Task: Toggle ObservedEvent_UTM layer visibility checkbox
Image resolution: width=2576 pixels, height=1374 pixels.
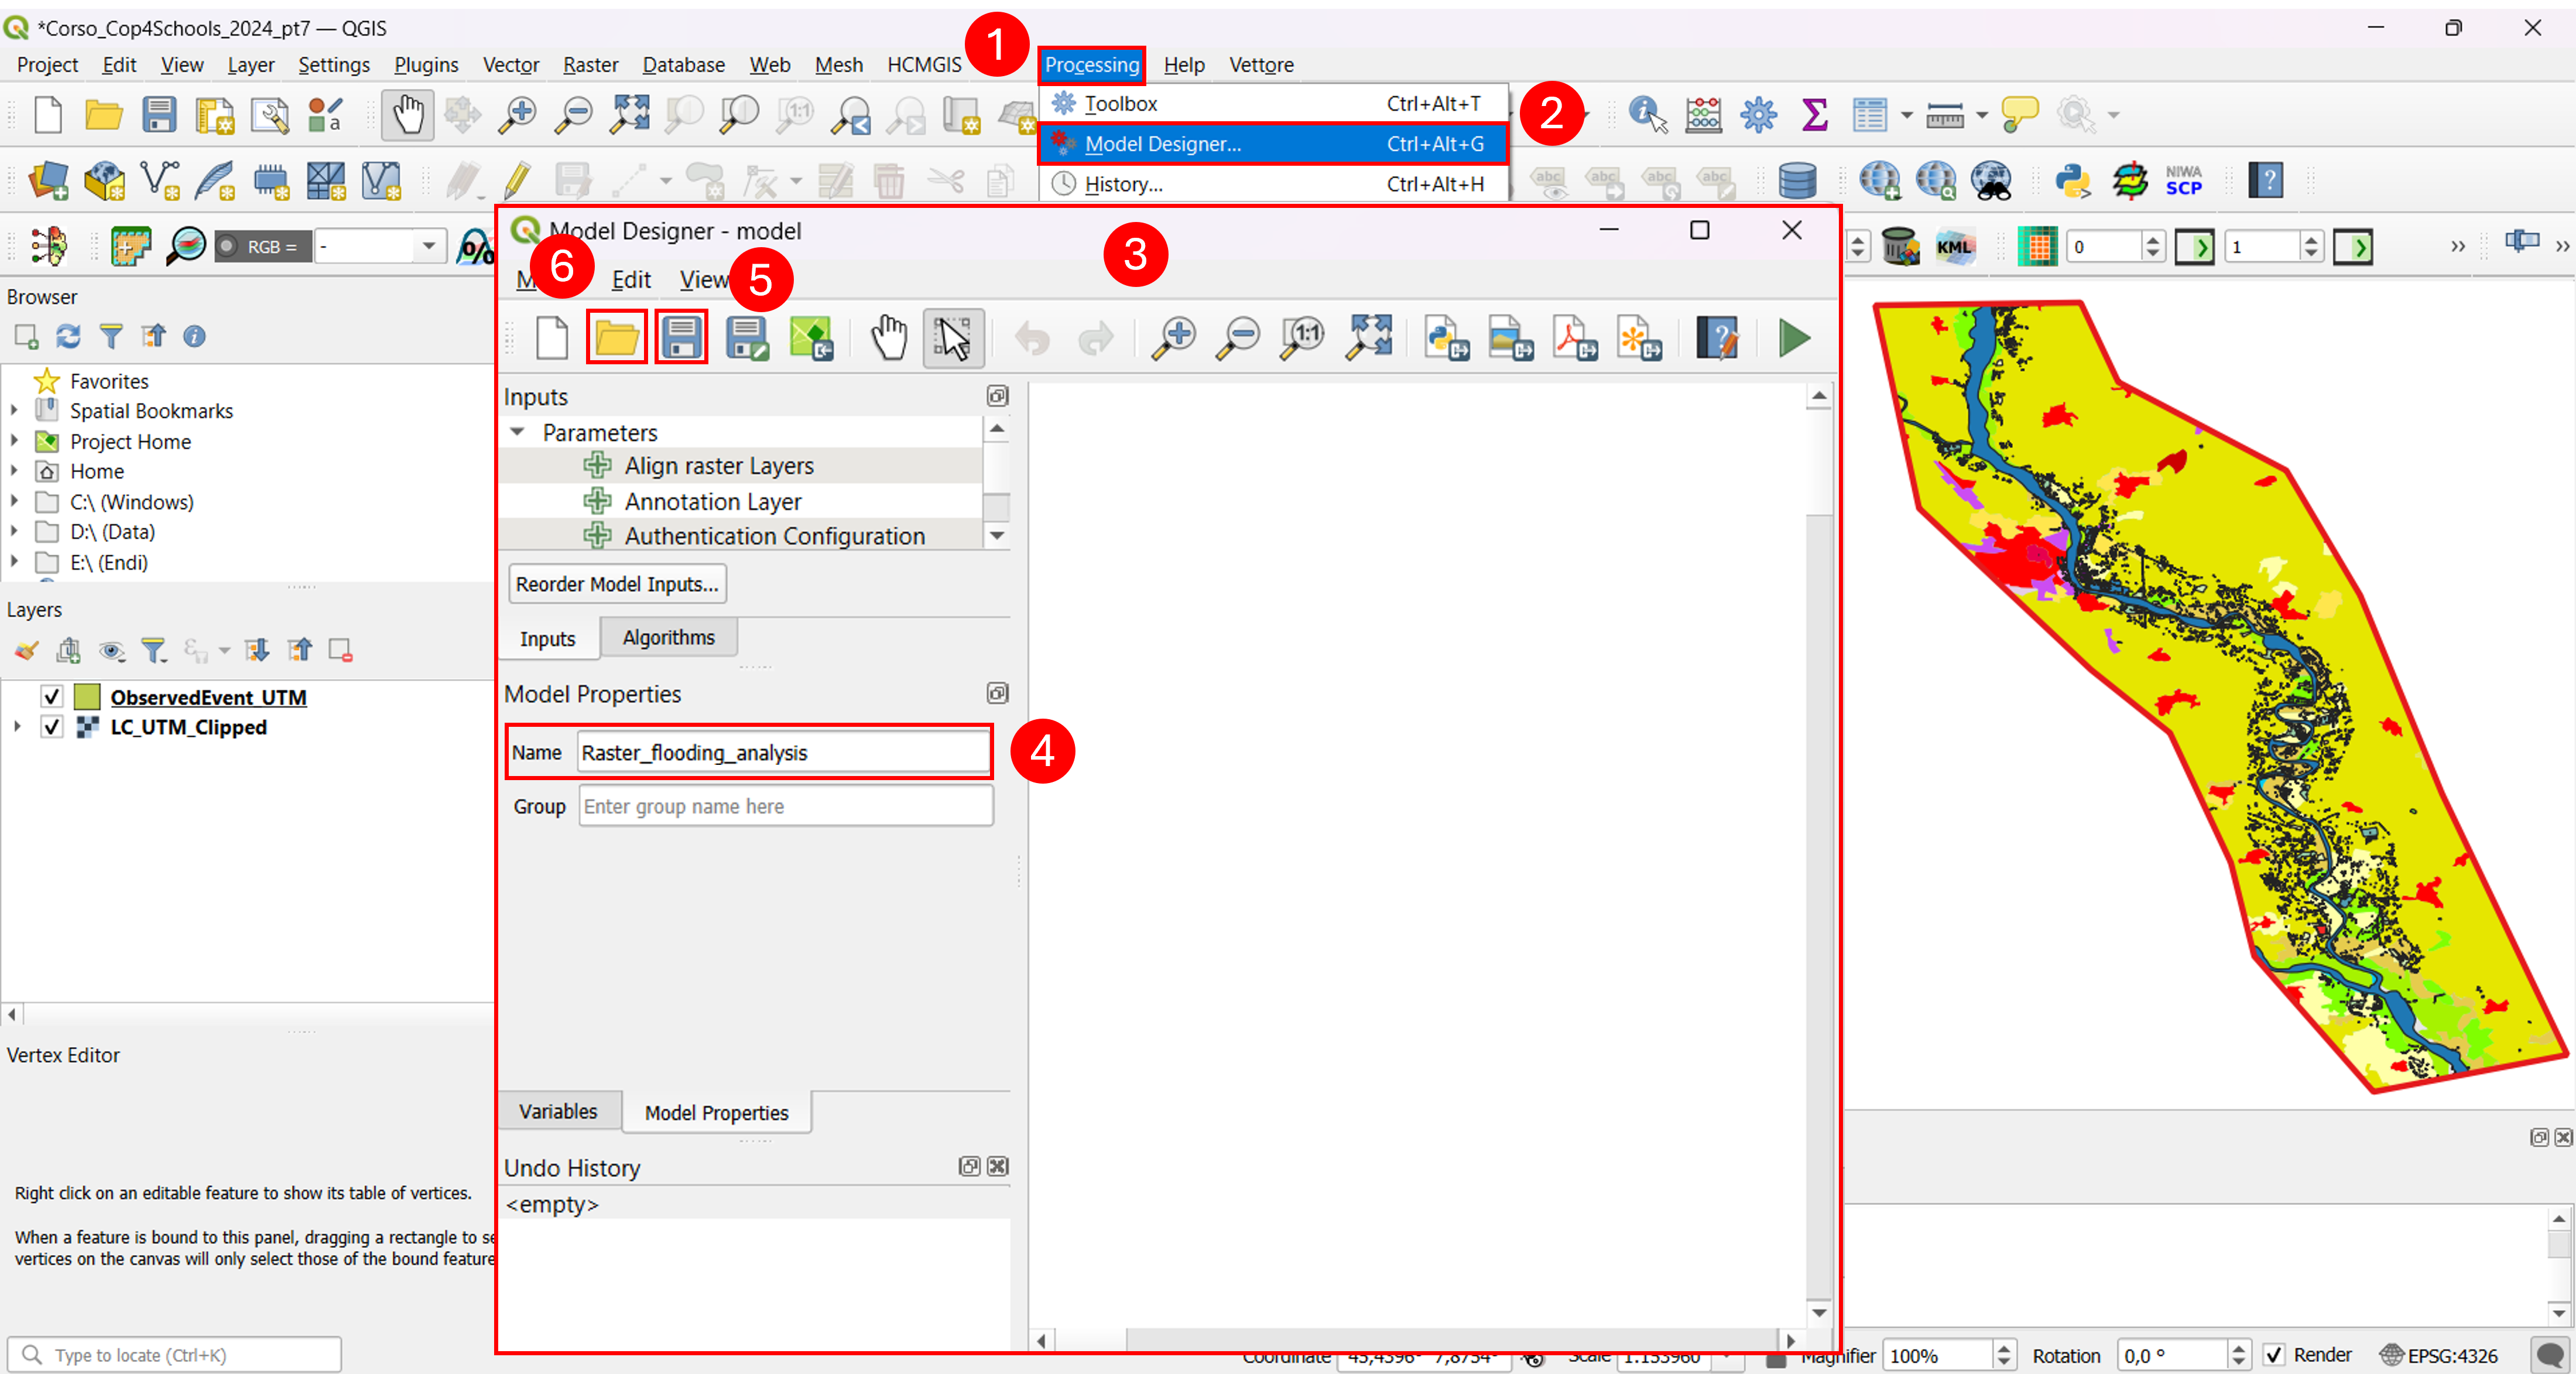Action: (51, 696)
